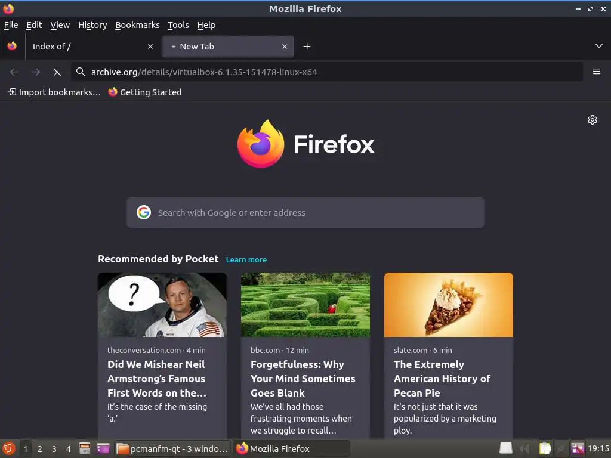The width and height of the screenshot is (611, 458).
Task: Switch to the pcmanfm-qt taskbar window entry
Action: click(x=172, y=448)
